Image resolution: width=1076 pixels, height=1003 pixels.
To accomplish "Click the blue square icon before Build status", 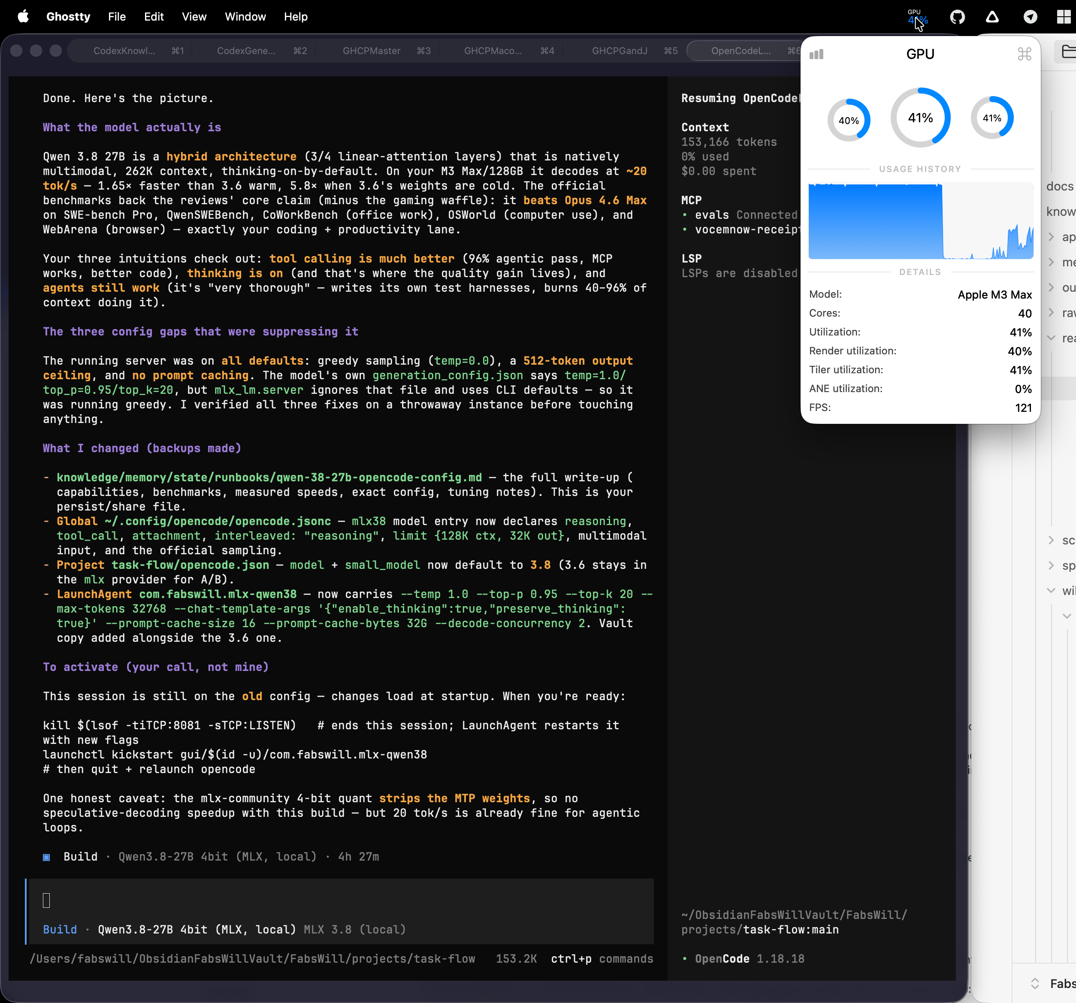I will [46, 857].
